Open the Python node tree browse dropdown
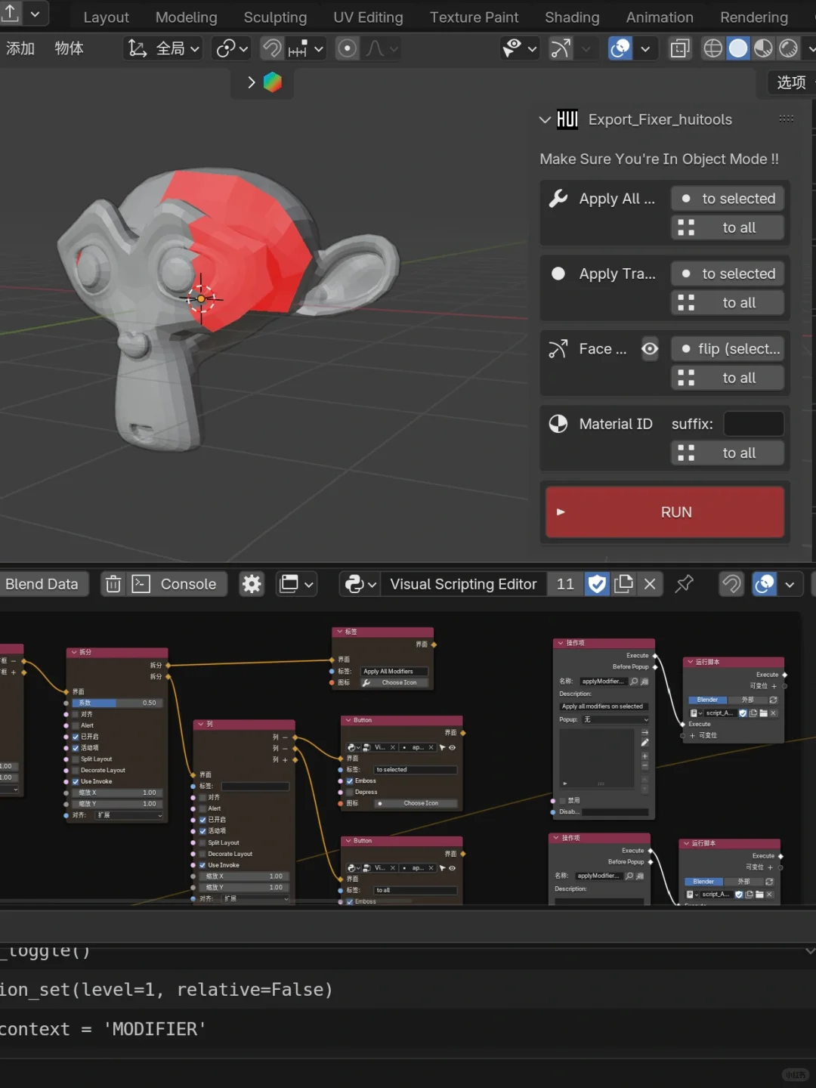Image resolution: width=816 pixels, height=1088 pixels. coord(360,584)
